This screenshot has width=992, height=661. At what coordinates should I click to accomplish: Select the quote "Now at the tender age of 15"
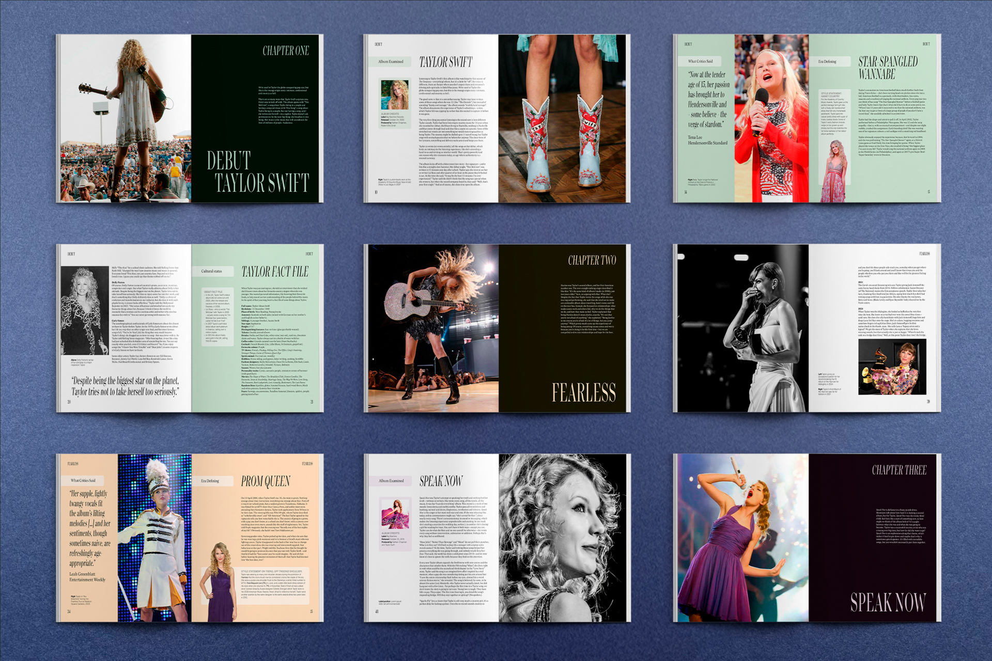pyautogui.click(x=709, y=99)
